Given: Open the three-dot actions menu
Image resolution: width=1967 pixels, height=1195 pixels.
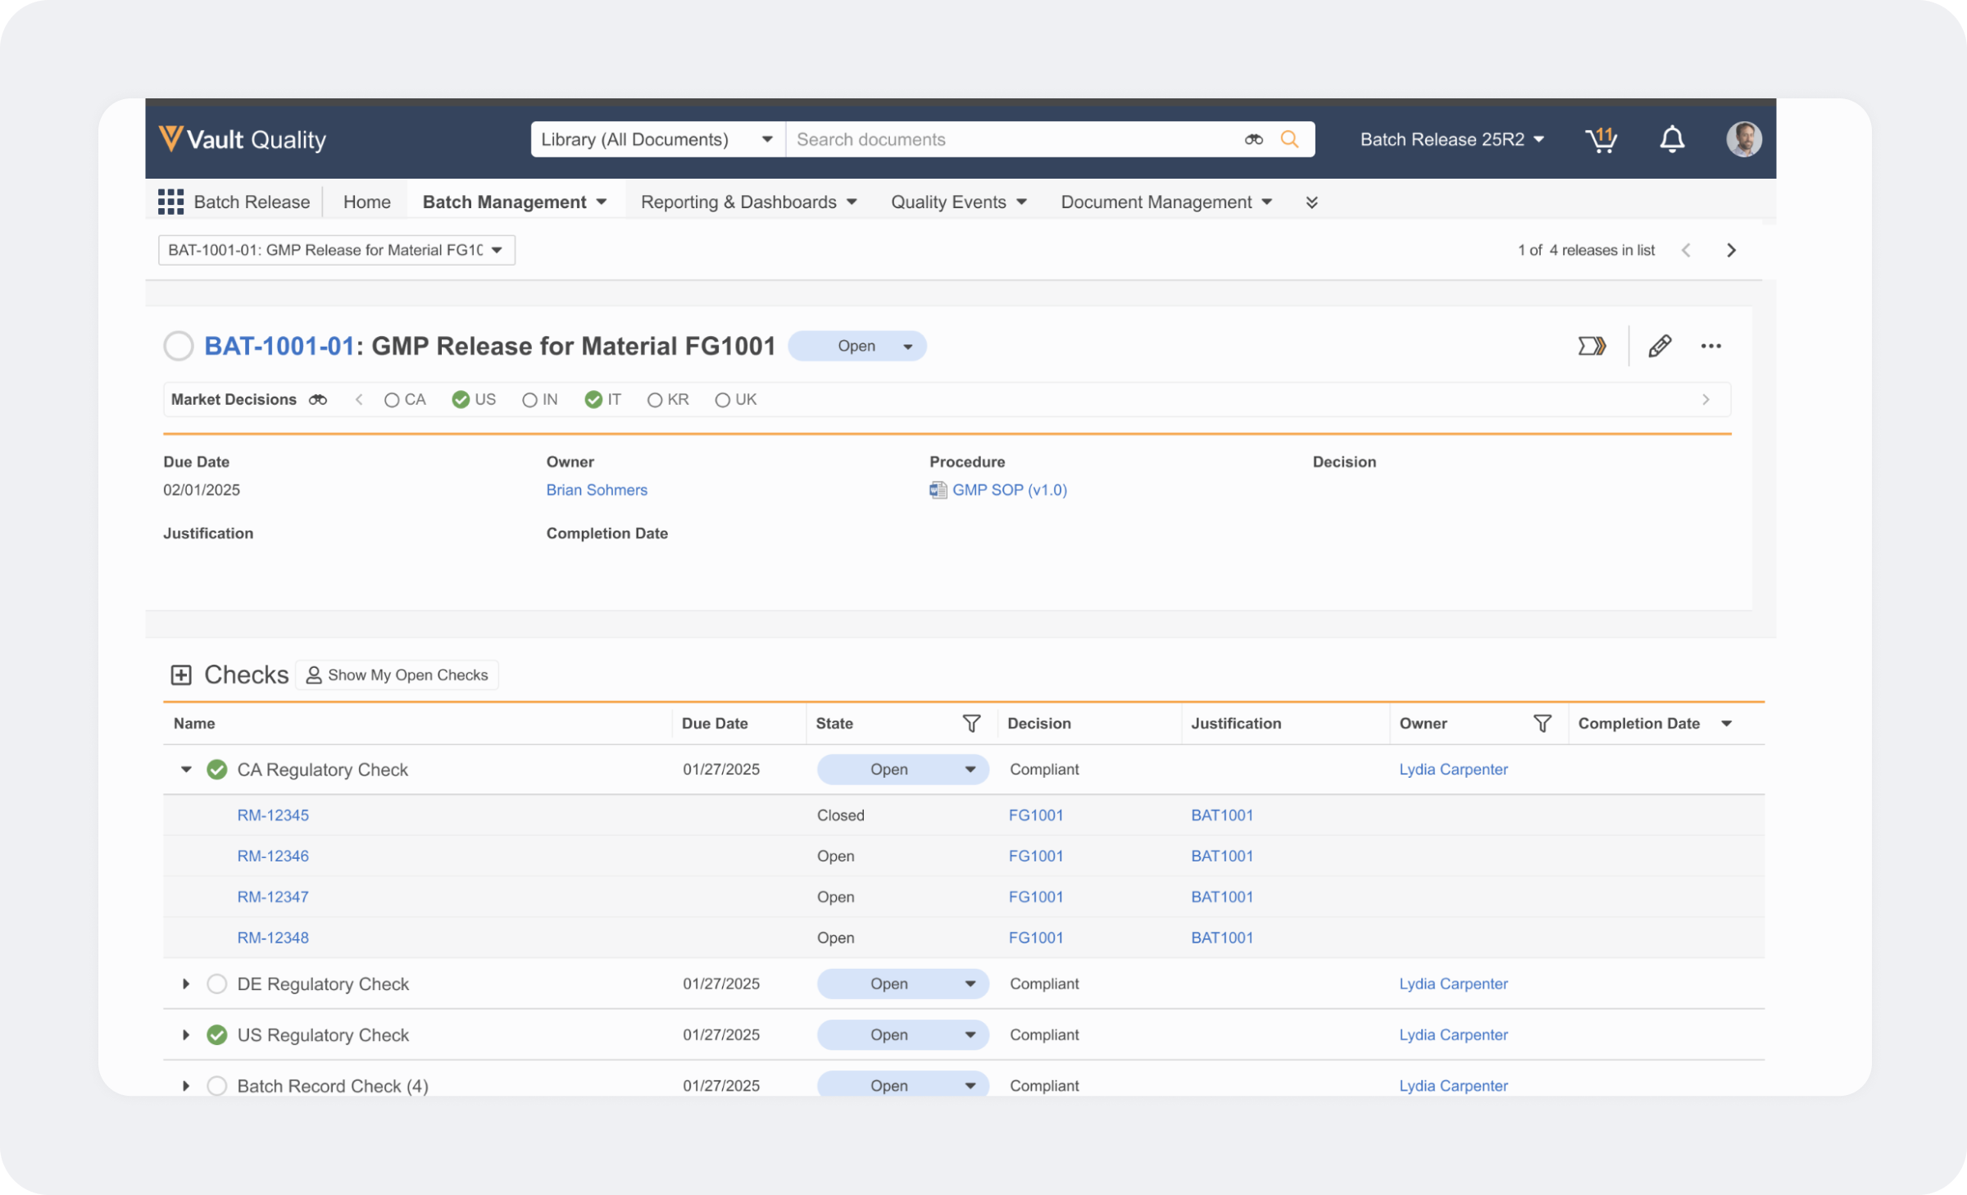Looking at the screenshot, I should click(1711, 346).
